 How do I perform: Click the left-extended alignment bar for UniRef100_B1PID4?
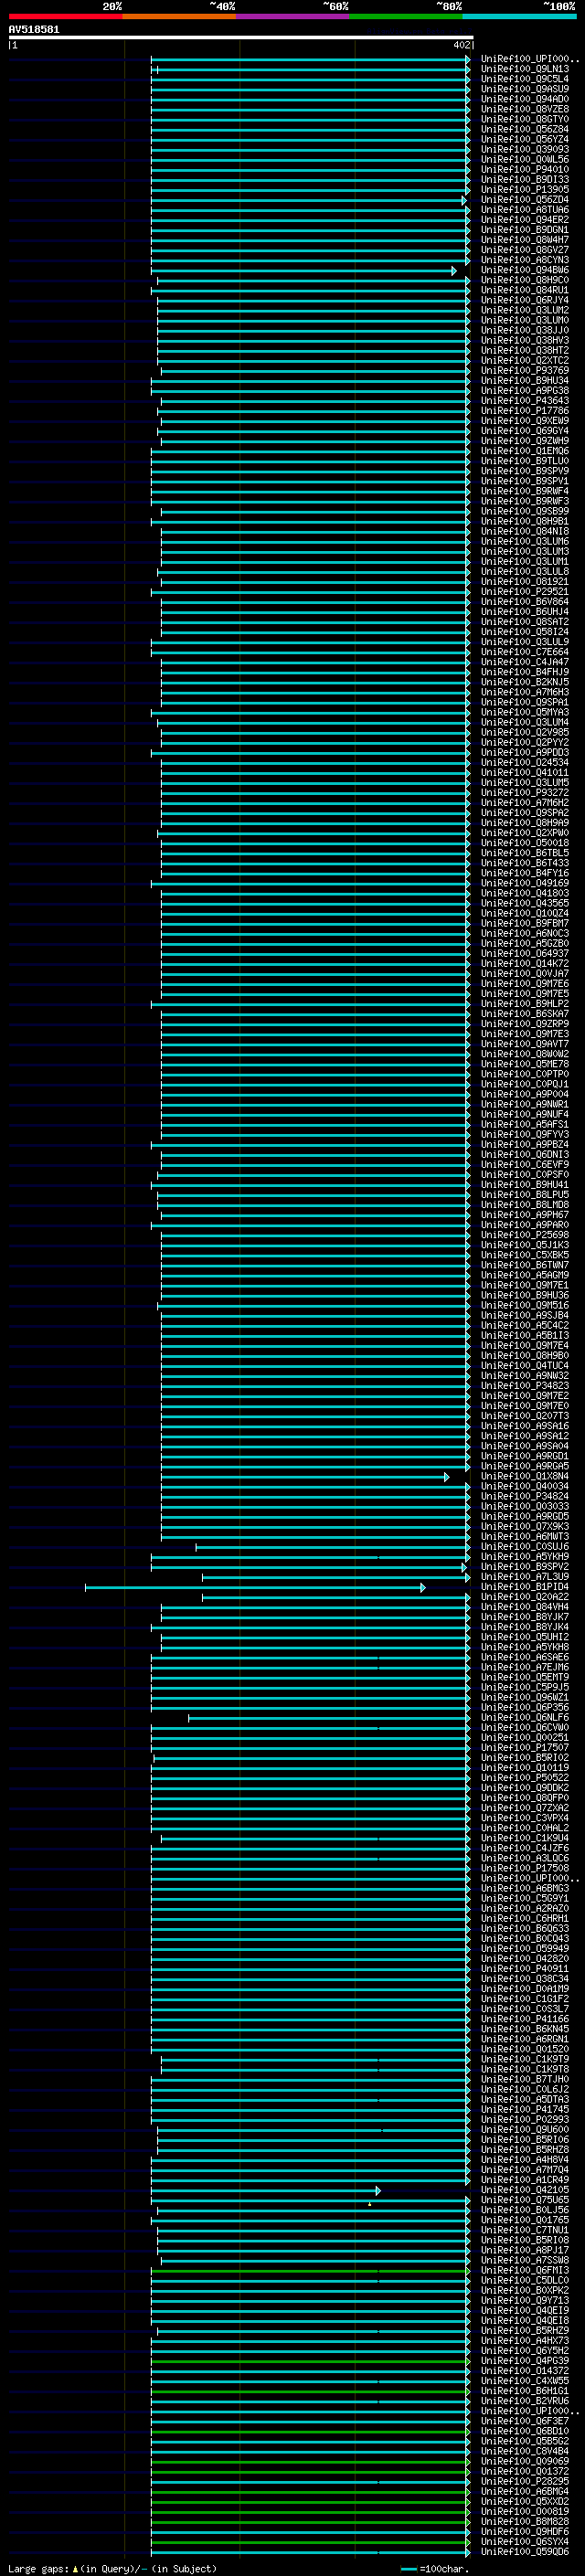point(255,1588)
